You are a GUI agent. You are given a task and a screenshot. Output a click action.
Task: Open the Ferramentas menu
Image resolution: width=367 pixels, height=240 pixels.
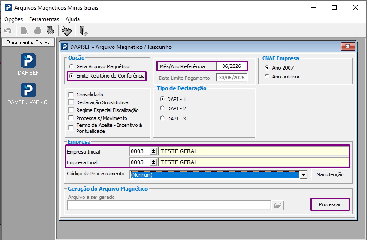tap(44, 19)
